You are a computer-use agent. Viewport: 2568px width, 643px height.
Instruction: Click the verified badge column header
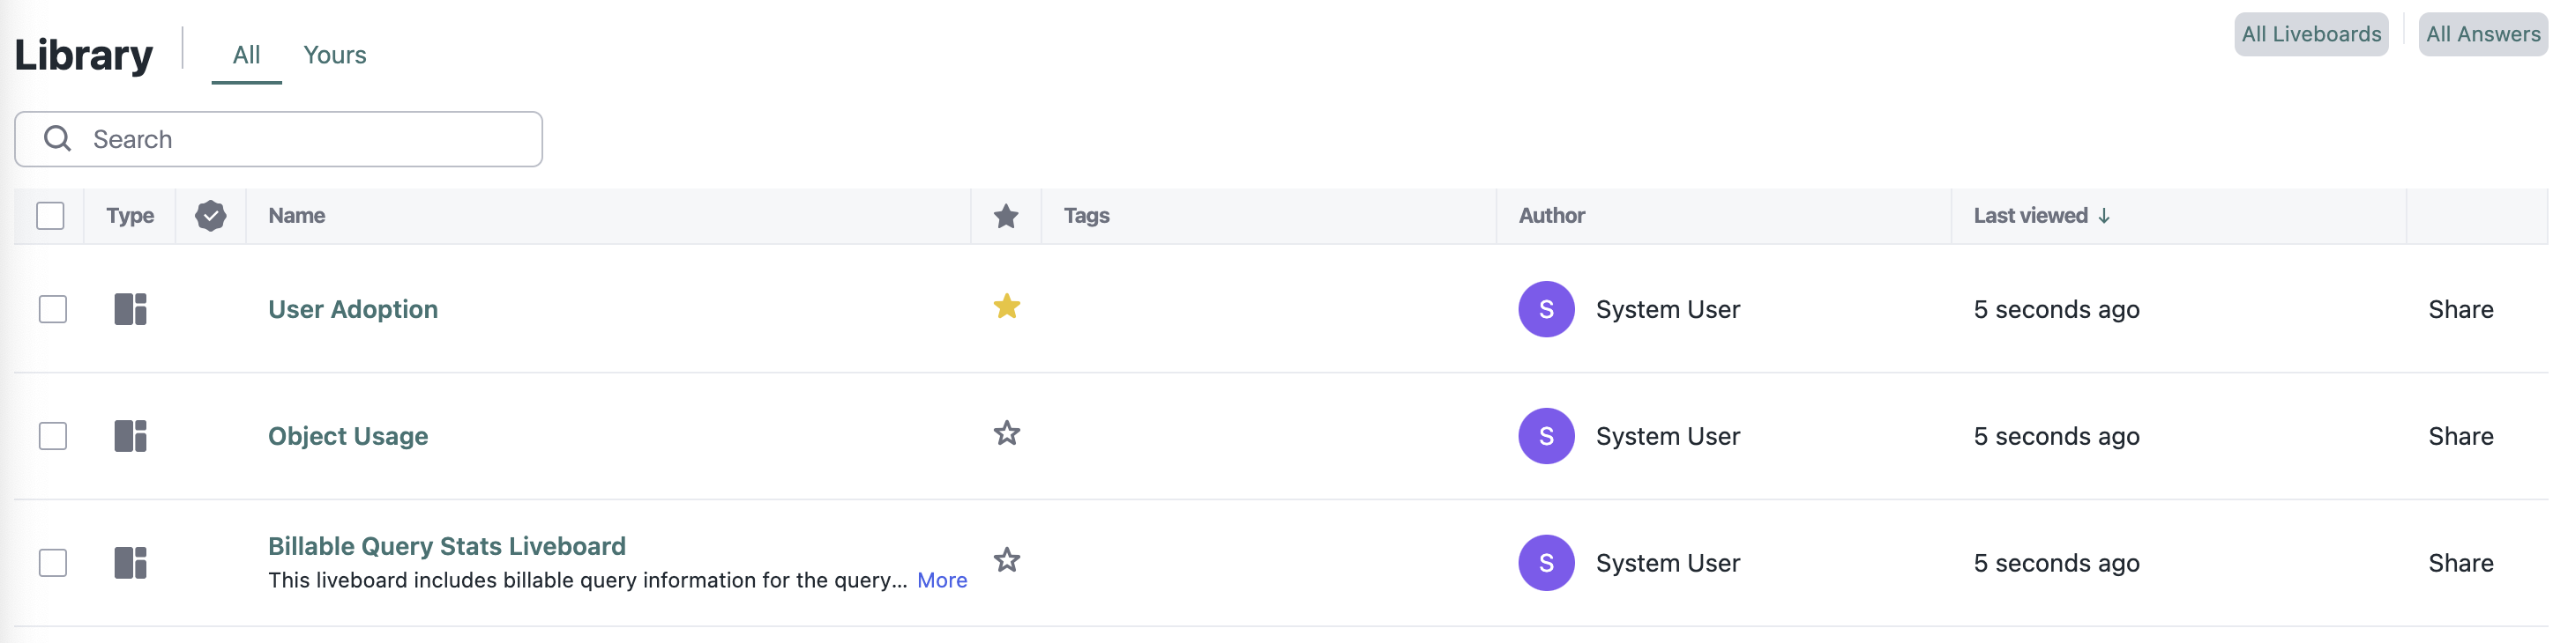pyautogui.click(x=211, y=216)
